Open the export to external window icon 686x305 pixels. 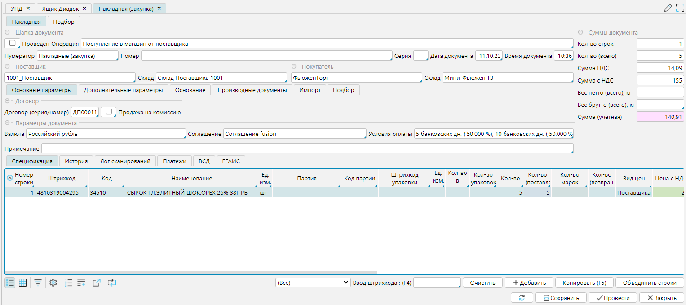click(x=97, y=283)
